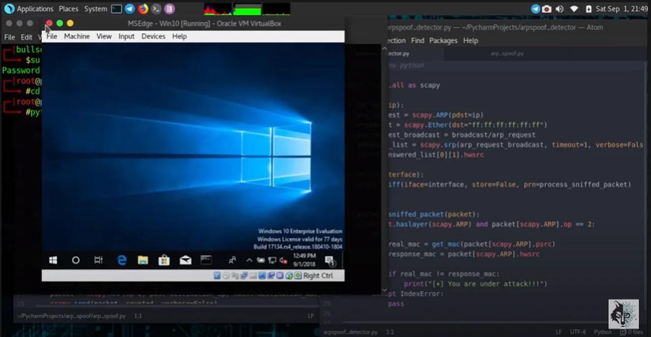
Task: Click the VirtualBox USB devices status icon
Action: pos(253,275)
